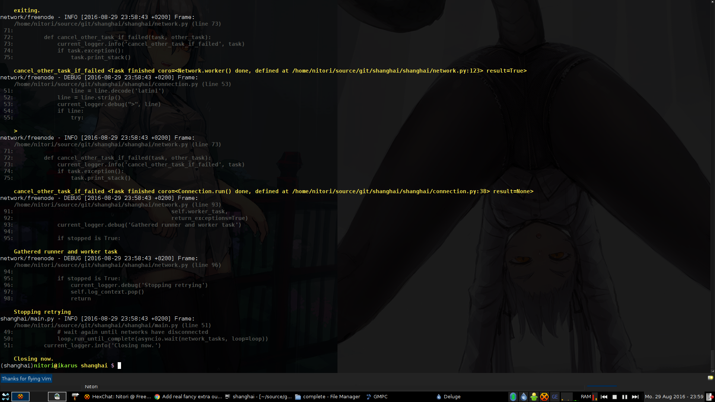Image resolution: width=715 pixels, height=402 pixels.
Task: Click the date and time clock
Action: tap(674, 397)
